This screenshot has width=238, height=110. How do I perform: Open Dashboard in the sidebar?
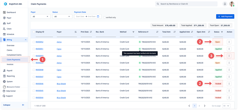click(x=11, y=12)
